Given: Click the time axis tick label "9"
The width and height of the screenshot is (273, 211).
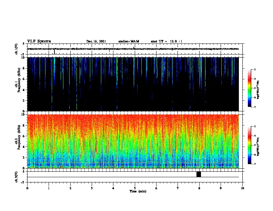Looking at the screenshot, I should (221, 188).
